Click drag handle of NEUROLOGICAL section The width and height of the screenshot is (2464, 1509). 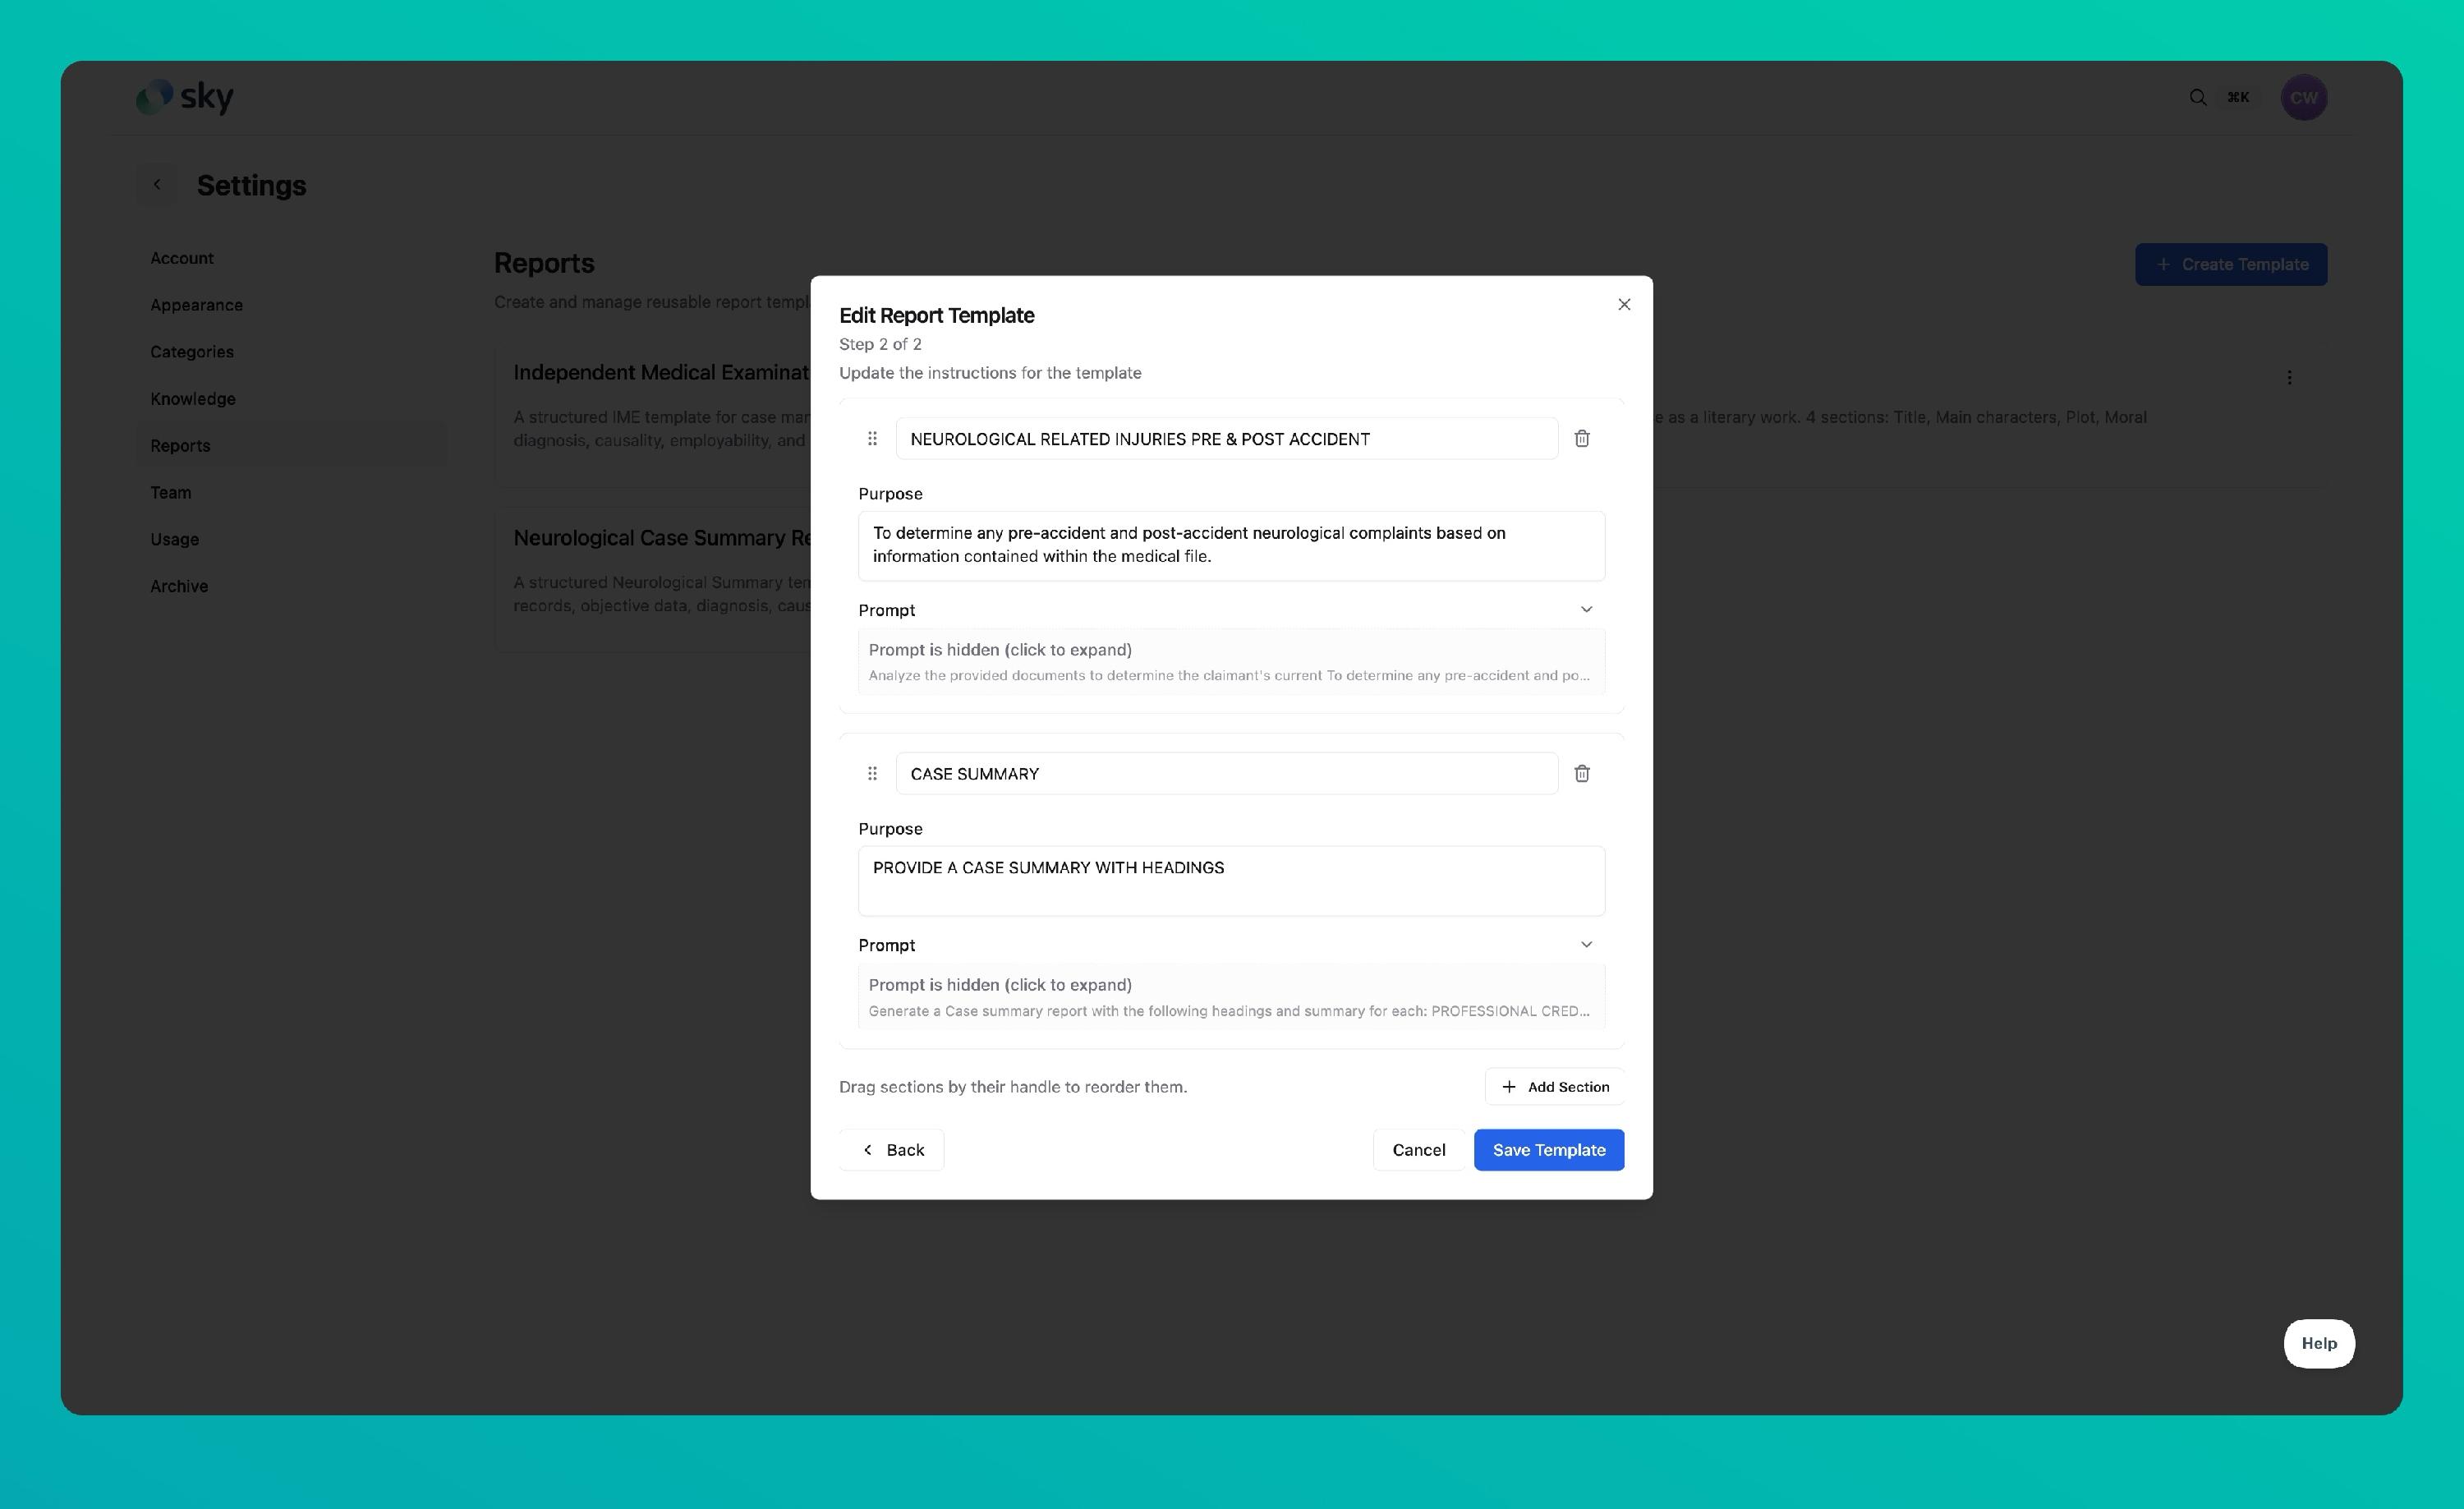coord(872,439)
